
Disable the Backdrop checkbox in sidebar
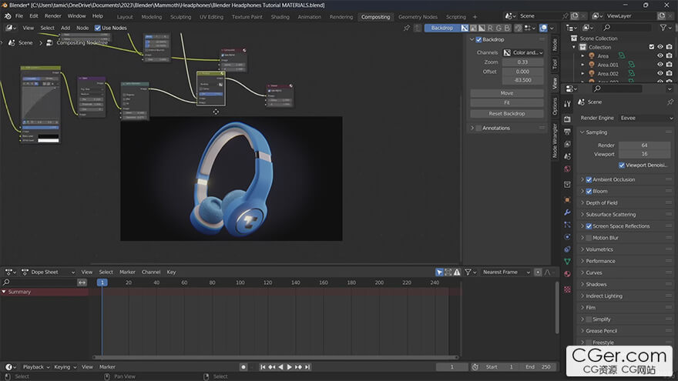coord(478,39)
